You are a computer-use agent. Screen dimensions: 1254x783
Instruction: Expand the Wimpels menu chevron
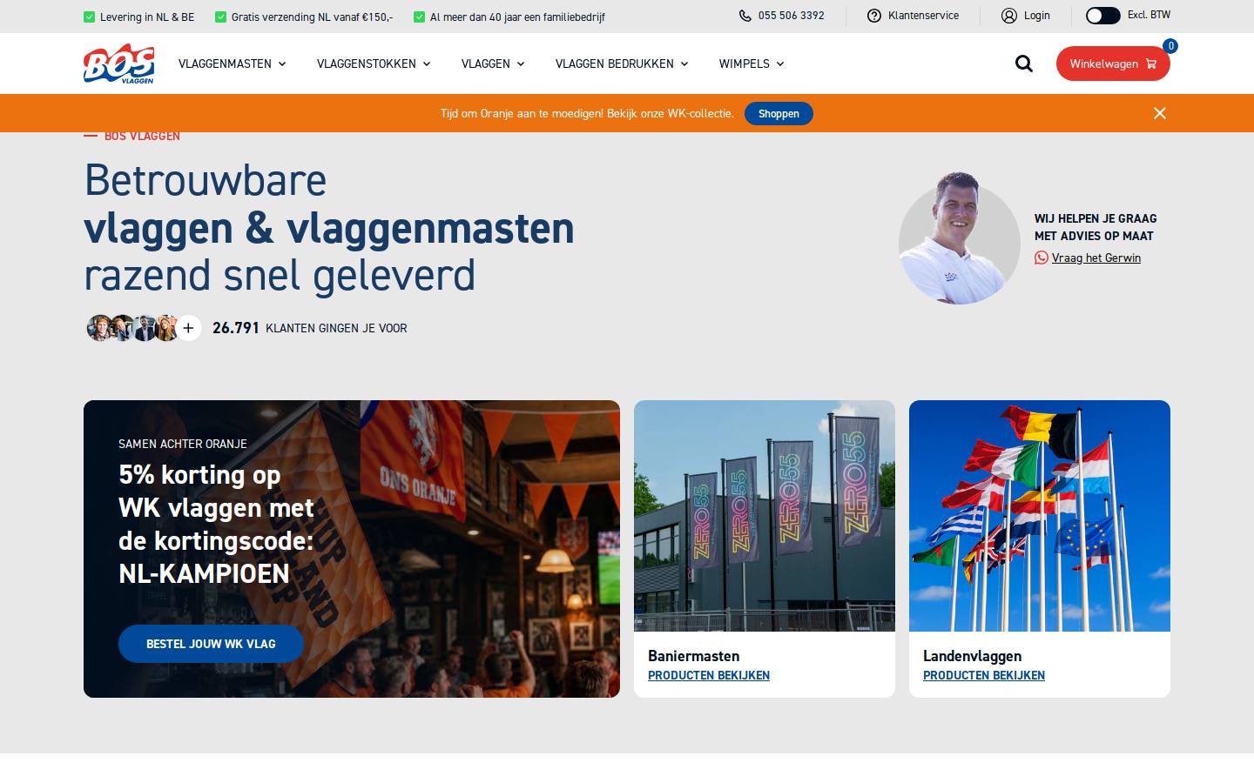coord(780,64)
